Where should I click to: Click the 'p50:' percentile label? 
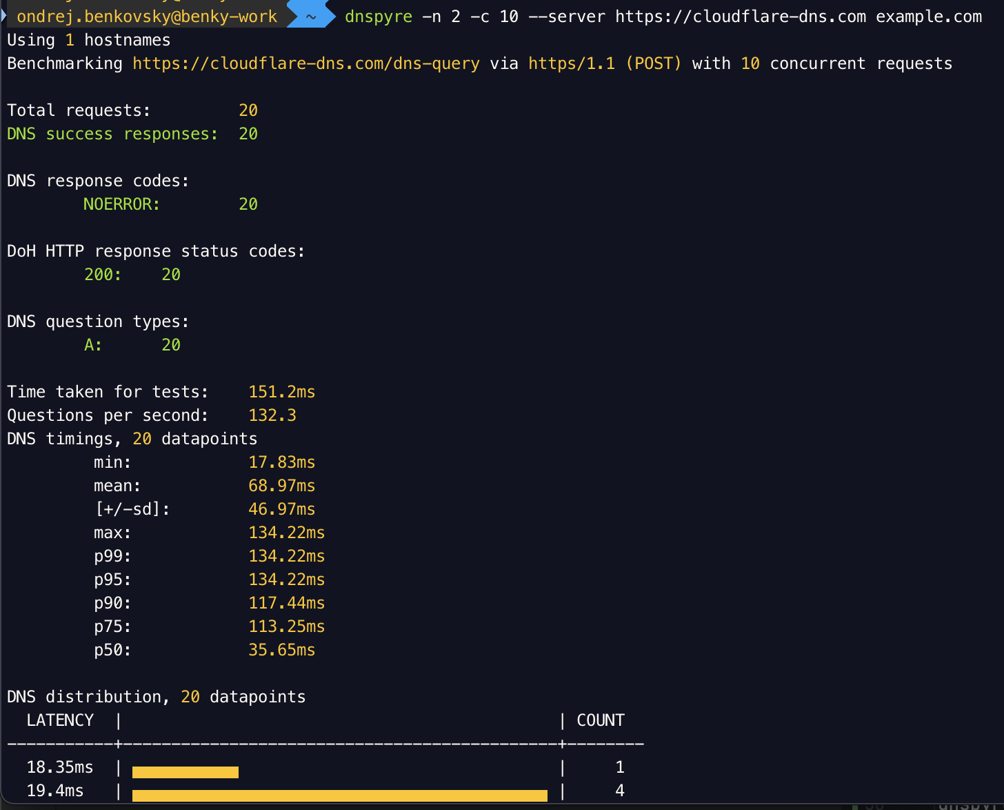click(112, 650)
